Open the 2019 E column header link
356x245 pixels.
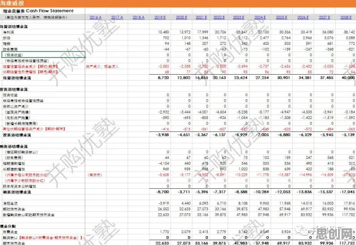pyautogui.click(x=160, y=17)
